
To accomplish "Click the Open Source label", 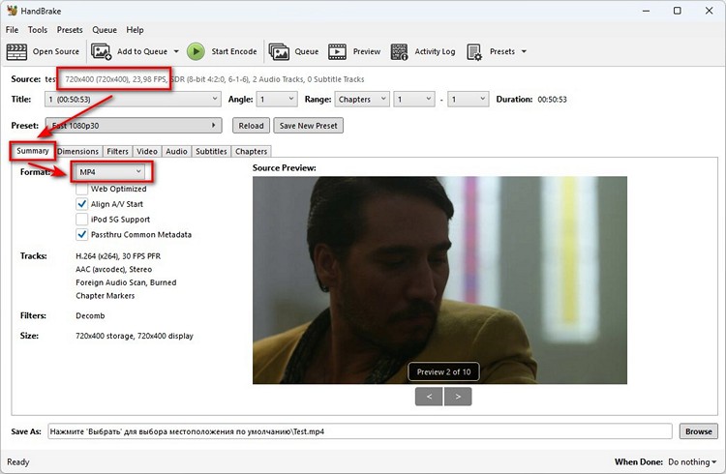I will pos(56,51).
